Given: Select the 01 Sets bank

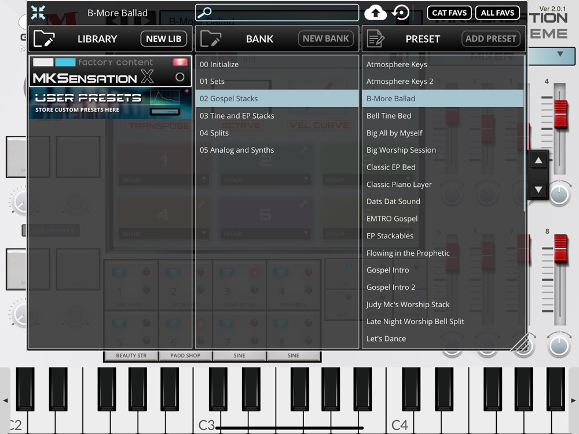Looking at the screenshot, I should pyautogui.click(x=277, y=81).
